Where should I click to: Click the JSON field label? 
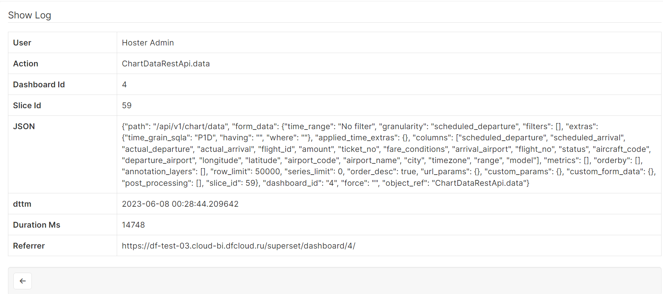24,126
